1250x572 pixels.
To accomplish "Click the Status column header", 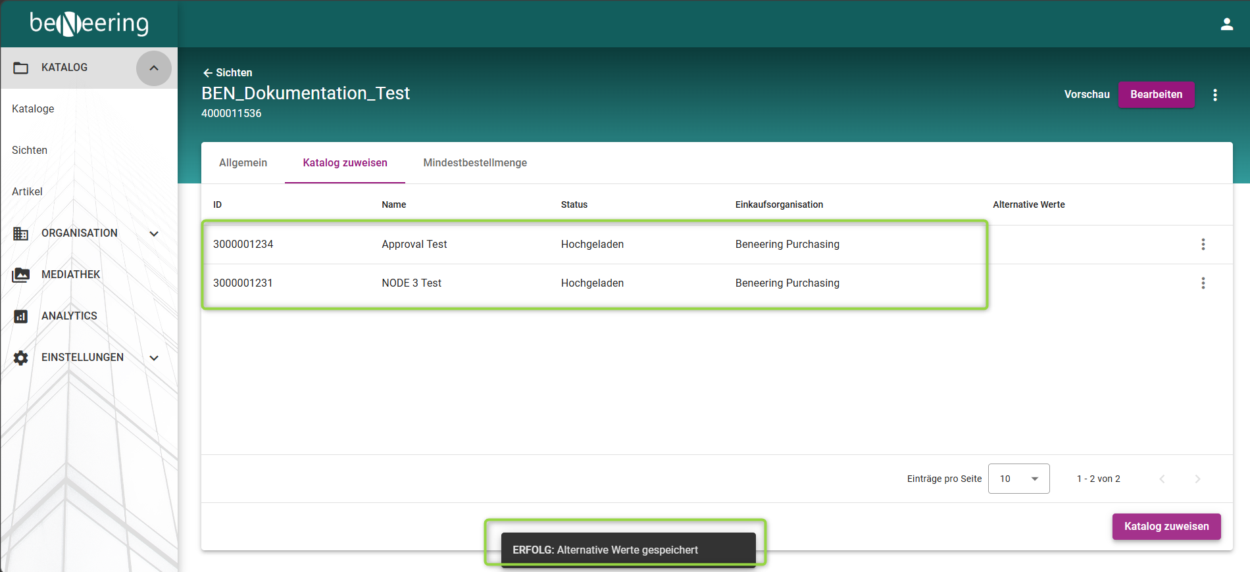I will (574, 204).
